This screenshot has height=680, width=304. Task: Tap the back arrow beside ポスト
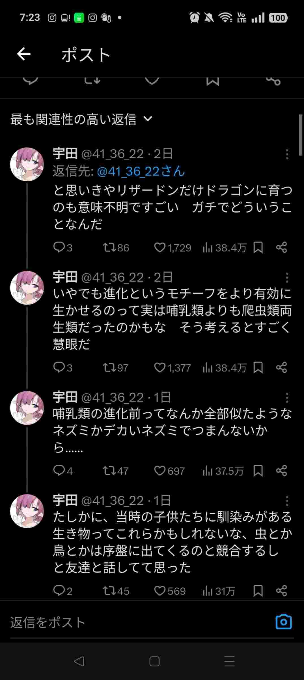point(24,54)
